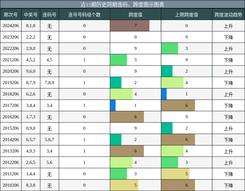Image resolution: width=245 pixels, height=191 pixels.
Task: Click winning number 0,9,0
Action: (31, 128)
